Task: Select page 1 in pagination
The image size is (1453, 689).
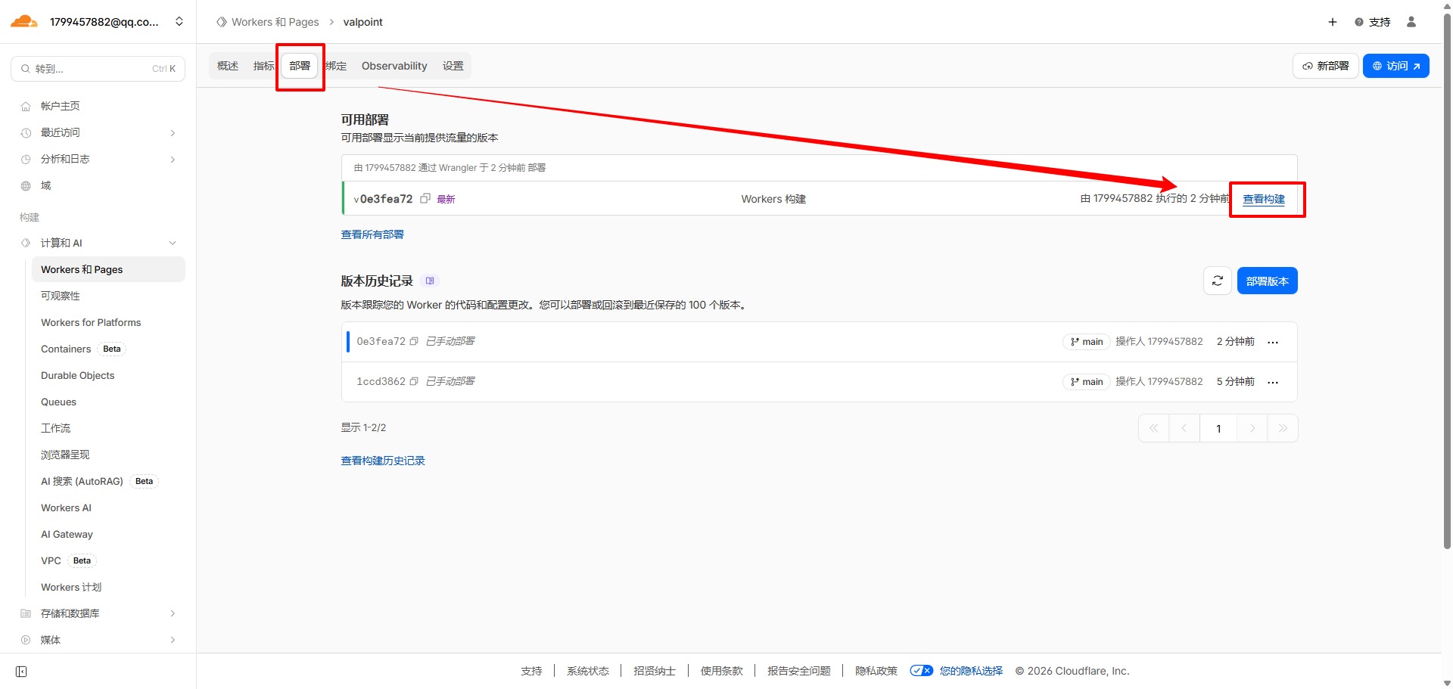Action: click(1218, 428)
